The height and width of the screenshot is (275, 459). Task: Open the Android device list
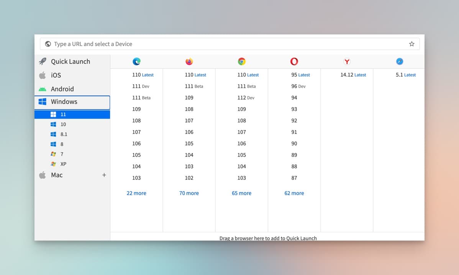coord(72,89)
